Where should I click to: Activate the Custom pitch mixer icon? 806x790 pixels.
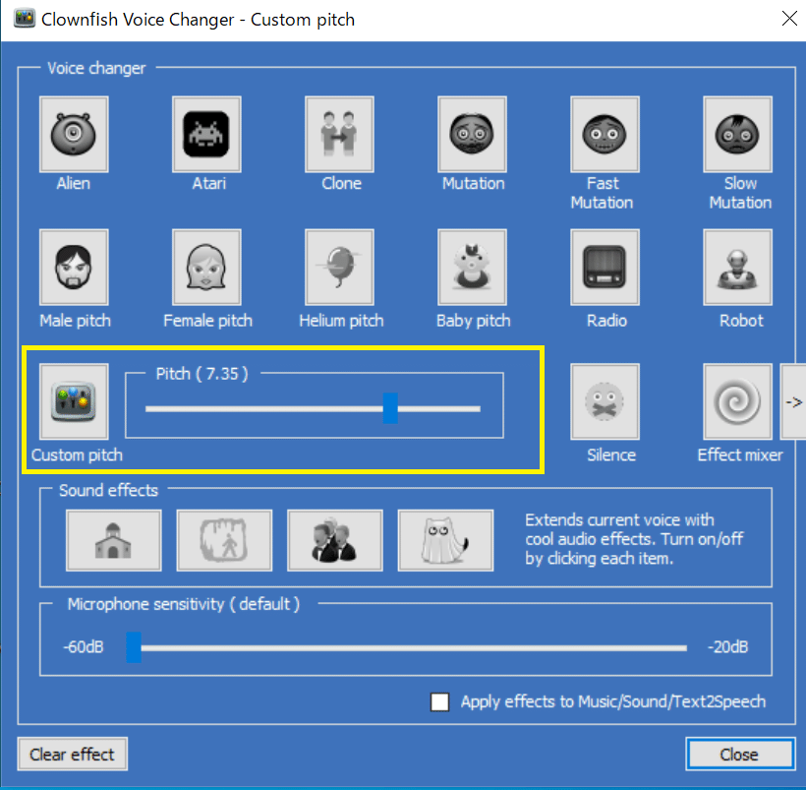point(74,401)
